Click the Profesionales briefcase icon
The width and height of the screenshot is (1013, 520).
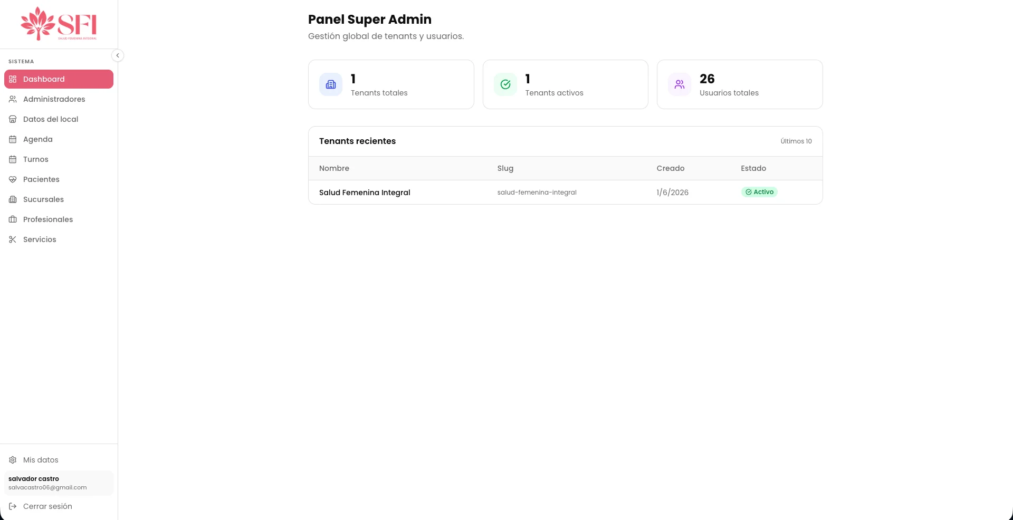(13, 219)
